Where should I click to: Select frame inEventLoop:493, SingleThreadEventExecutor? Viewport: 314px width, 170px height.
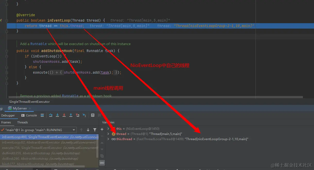point(49,137)
